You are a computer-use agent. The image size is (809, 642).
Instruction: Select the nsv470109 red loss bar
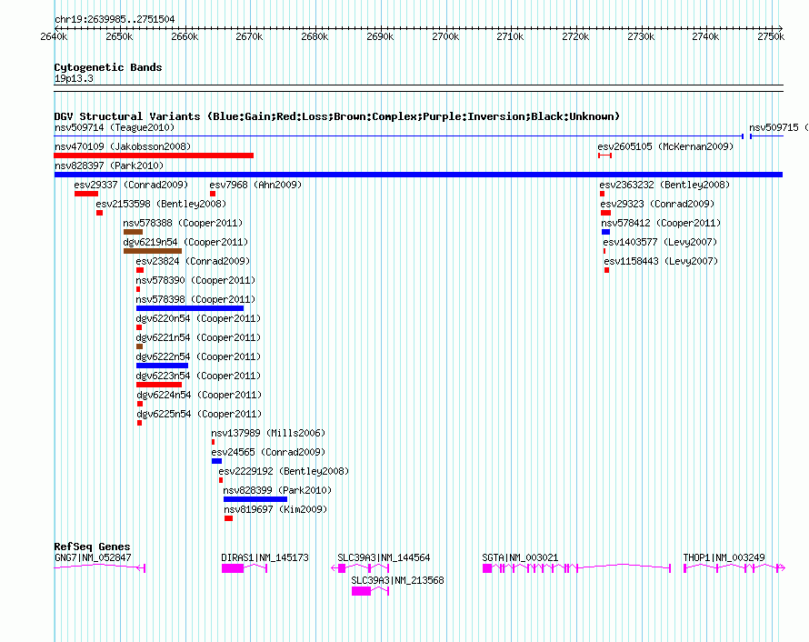point(154,155)
